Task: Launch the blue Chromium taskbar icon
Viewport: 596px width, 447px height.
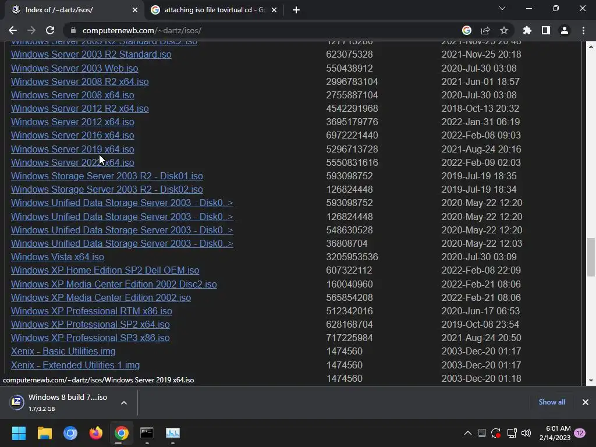Action: (x=70, y=433)
